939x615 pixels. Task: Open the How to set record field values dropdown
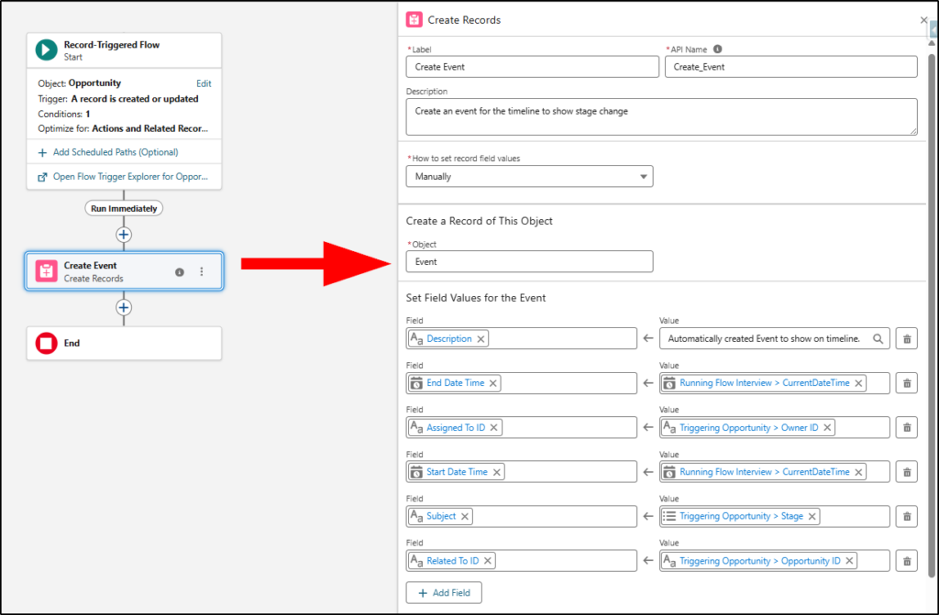pyautogui.click(x=529, y=176)
